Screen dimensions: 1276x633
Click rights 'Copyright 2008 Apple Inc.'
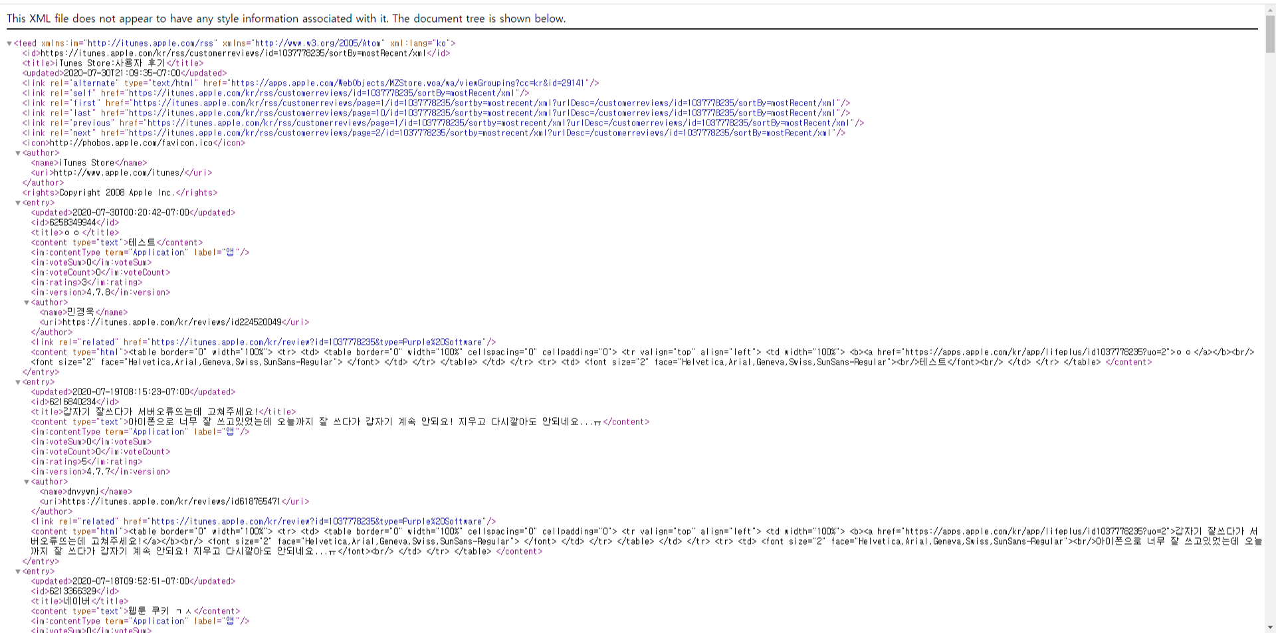click(117, 193)
